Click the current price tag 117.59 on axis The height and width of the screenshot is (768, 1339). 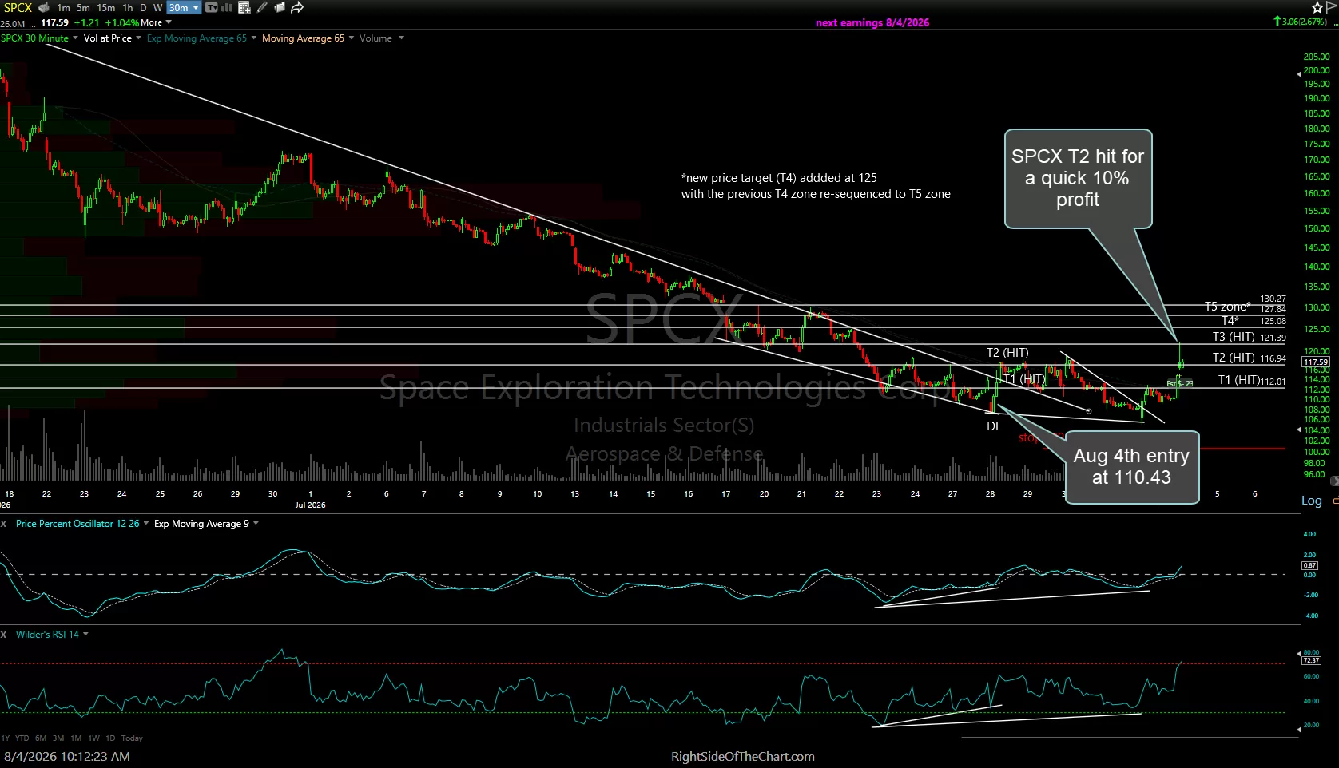(1316, 362)
